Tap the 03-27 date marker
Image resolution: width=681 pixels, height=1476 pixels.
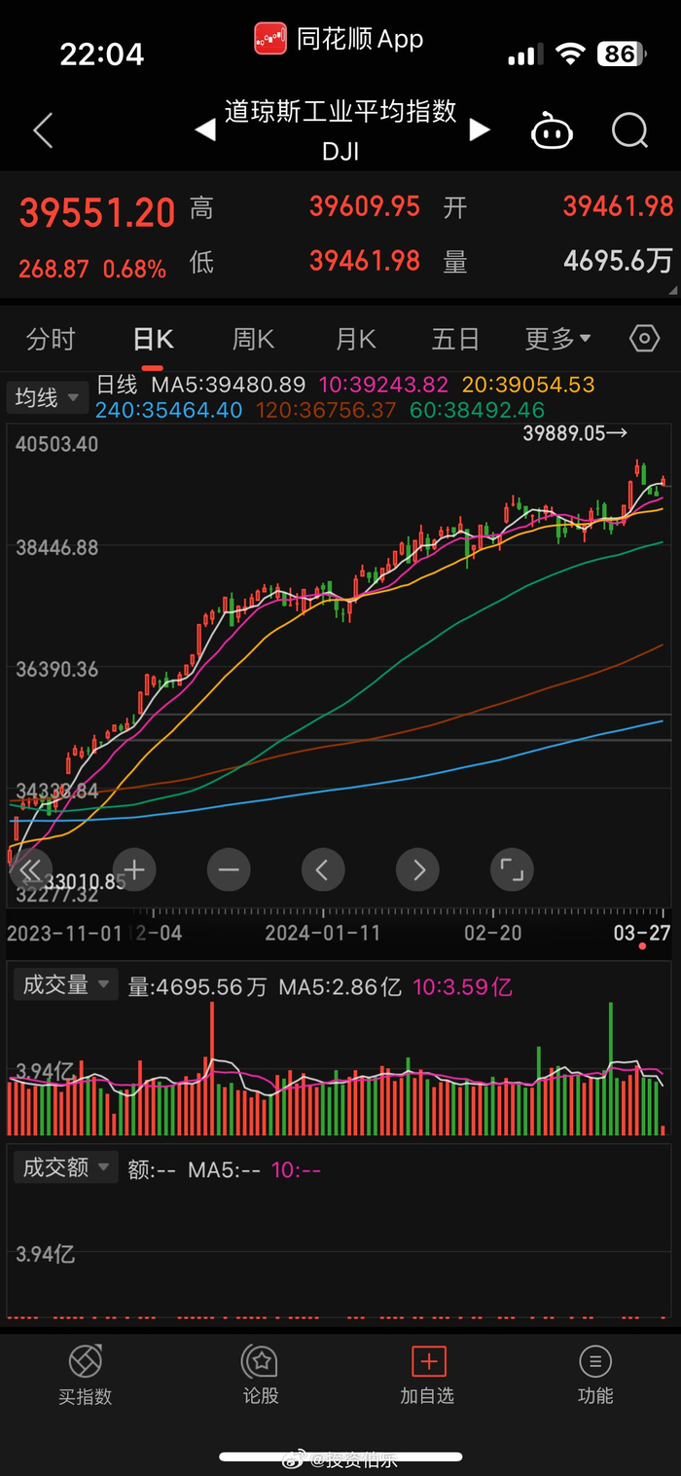pyautogui.click(x=642, y=933)
